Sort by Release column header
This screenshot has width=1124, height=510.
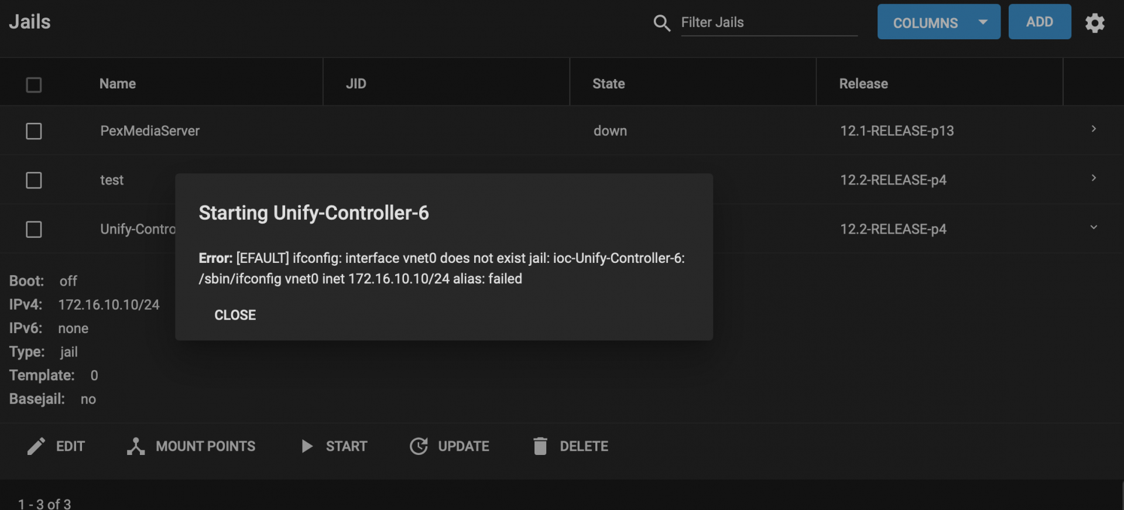point(863,84)
